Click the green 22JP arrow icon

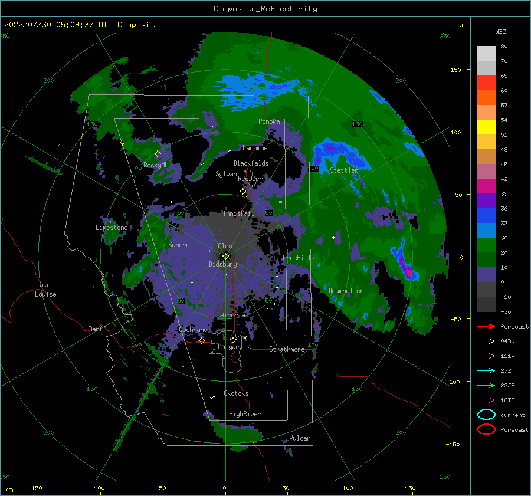click(x=486, y=385)
